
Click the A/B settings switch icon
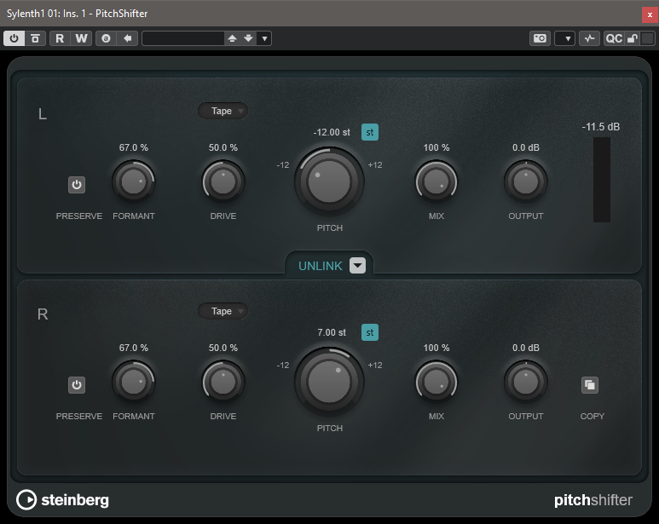point(107,38)
